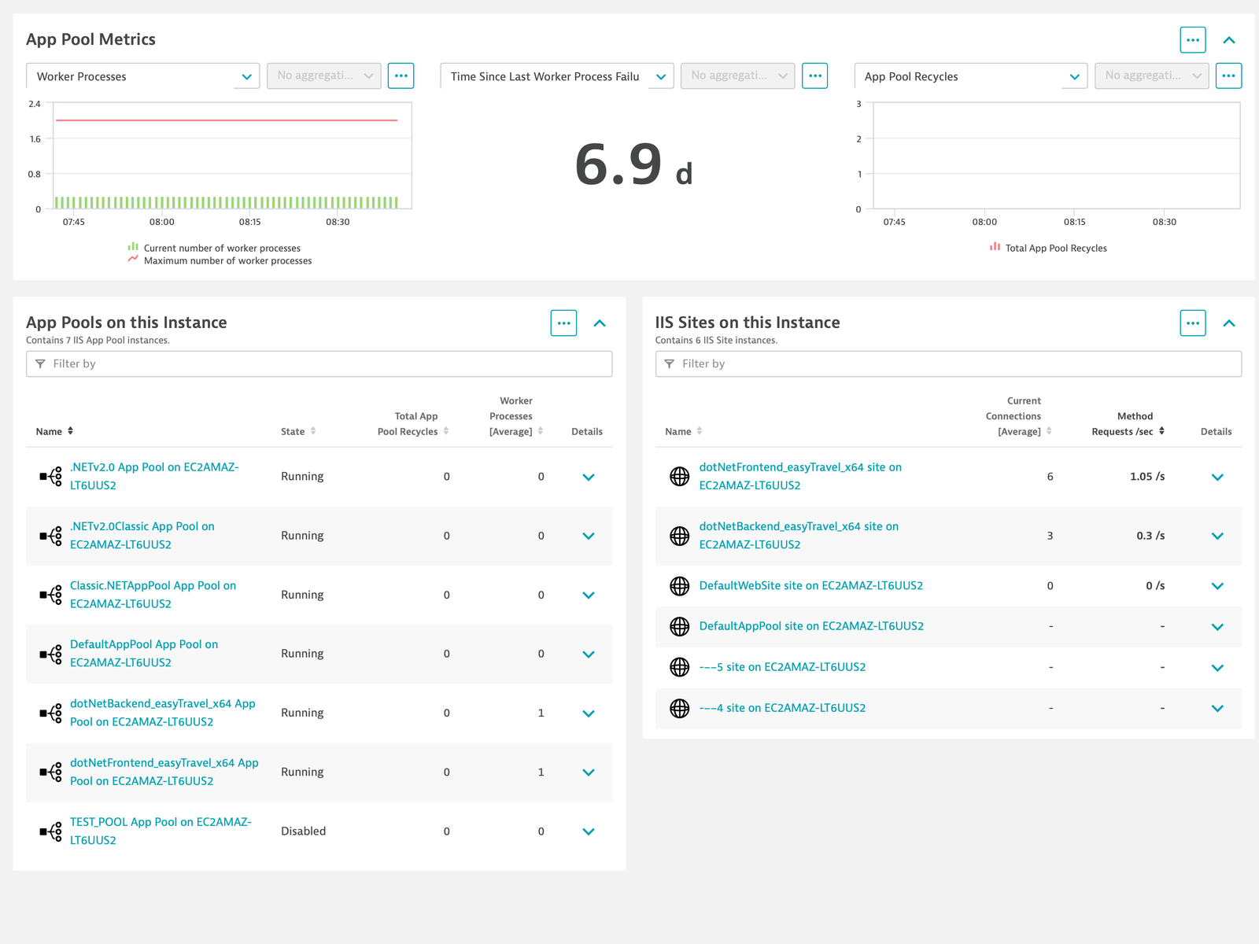
Task: Open the DefaultWebSite site link
Action: tap(811, 586)
